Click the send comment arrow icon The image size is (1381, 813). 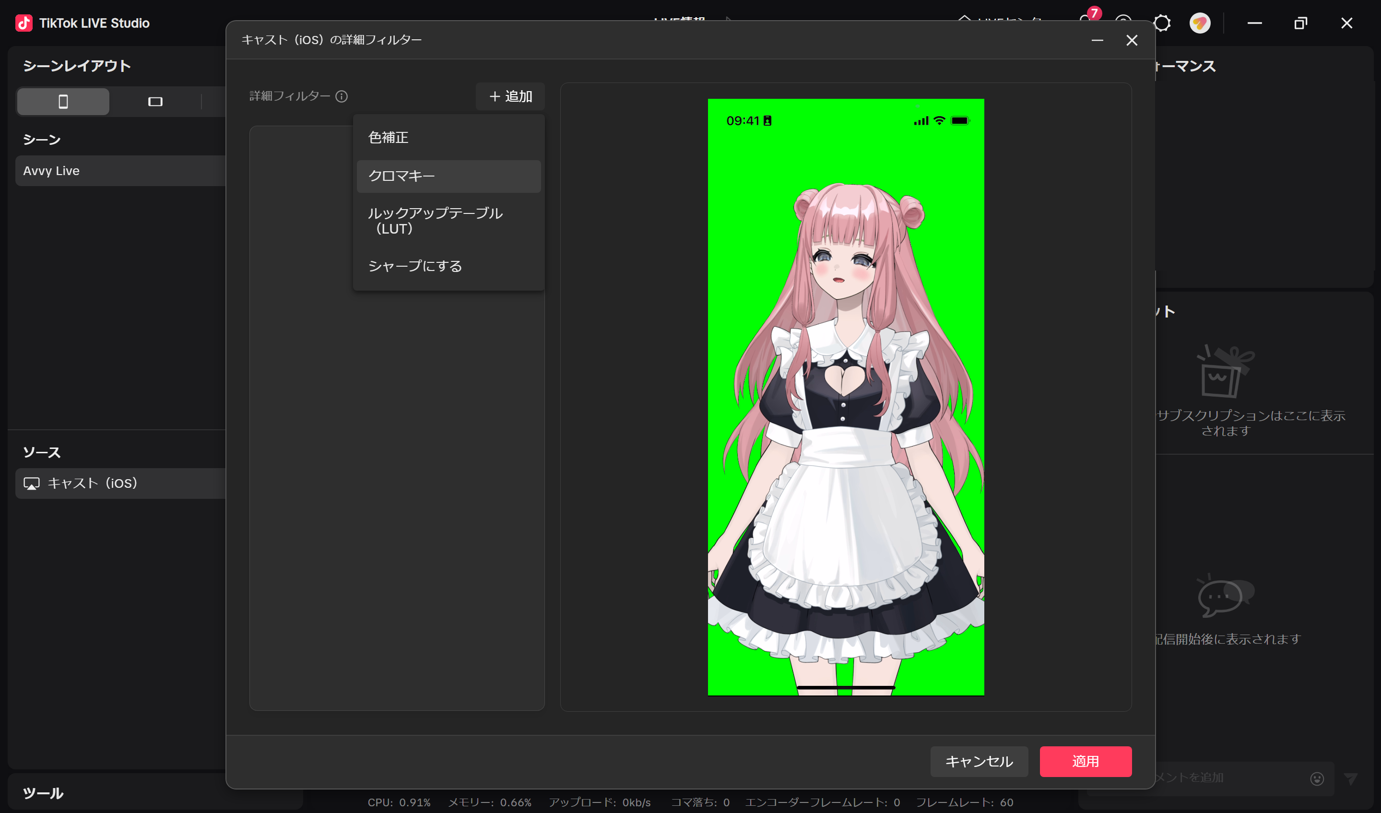[1350, 778]
